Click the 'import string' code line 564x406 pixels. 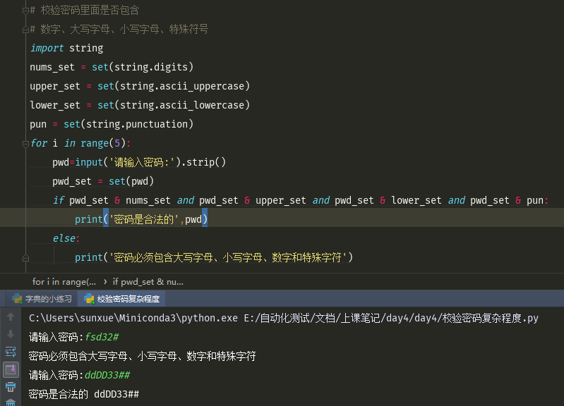pyautogui.click(x=66, y=48)
